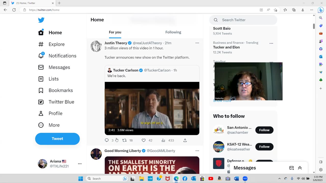
Task: Follow the KSAT-12 Weather account
Action: pyautogui.click(x=264, y=147)
